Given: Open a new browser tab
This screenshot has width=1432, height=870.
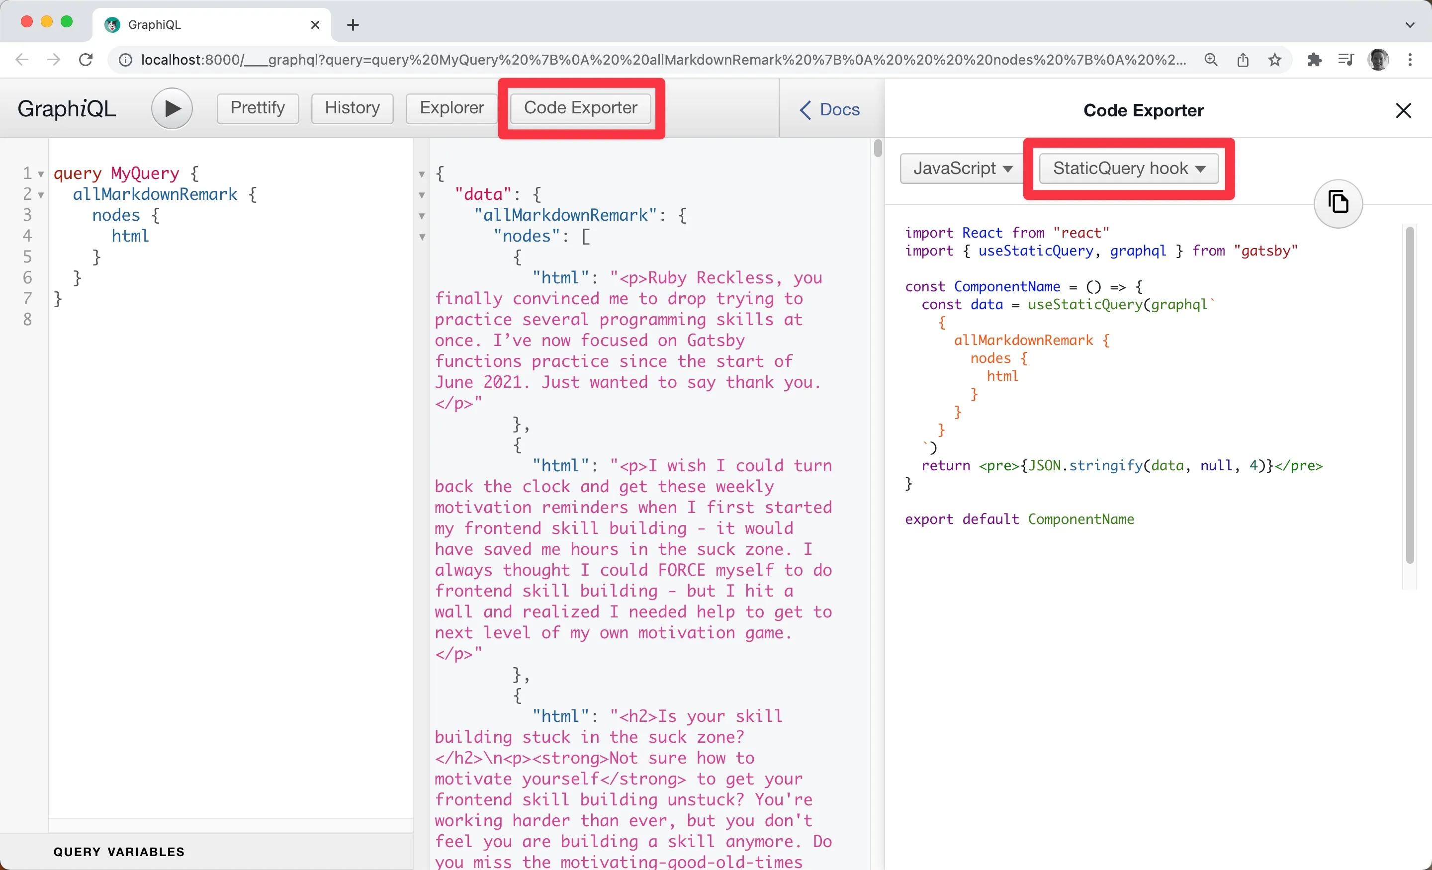Looking at the screenshot, I should click(353, 24).
